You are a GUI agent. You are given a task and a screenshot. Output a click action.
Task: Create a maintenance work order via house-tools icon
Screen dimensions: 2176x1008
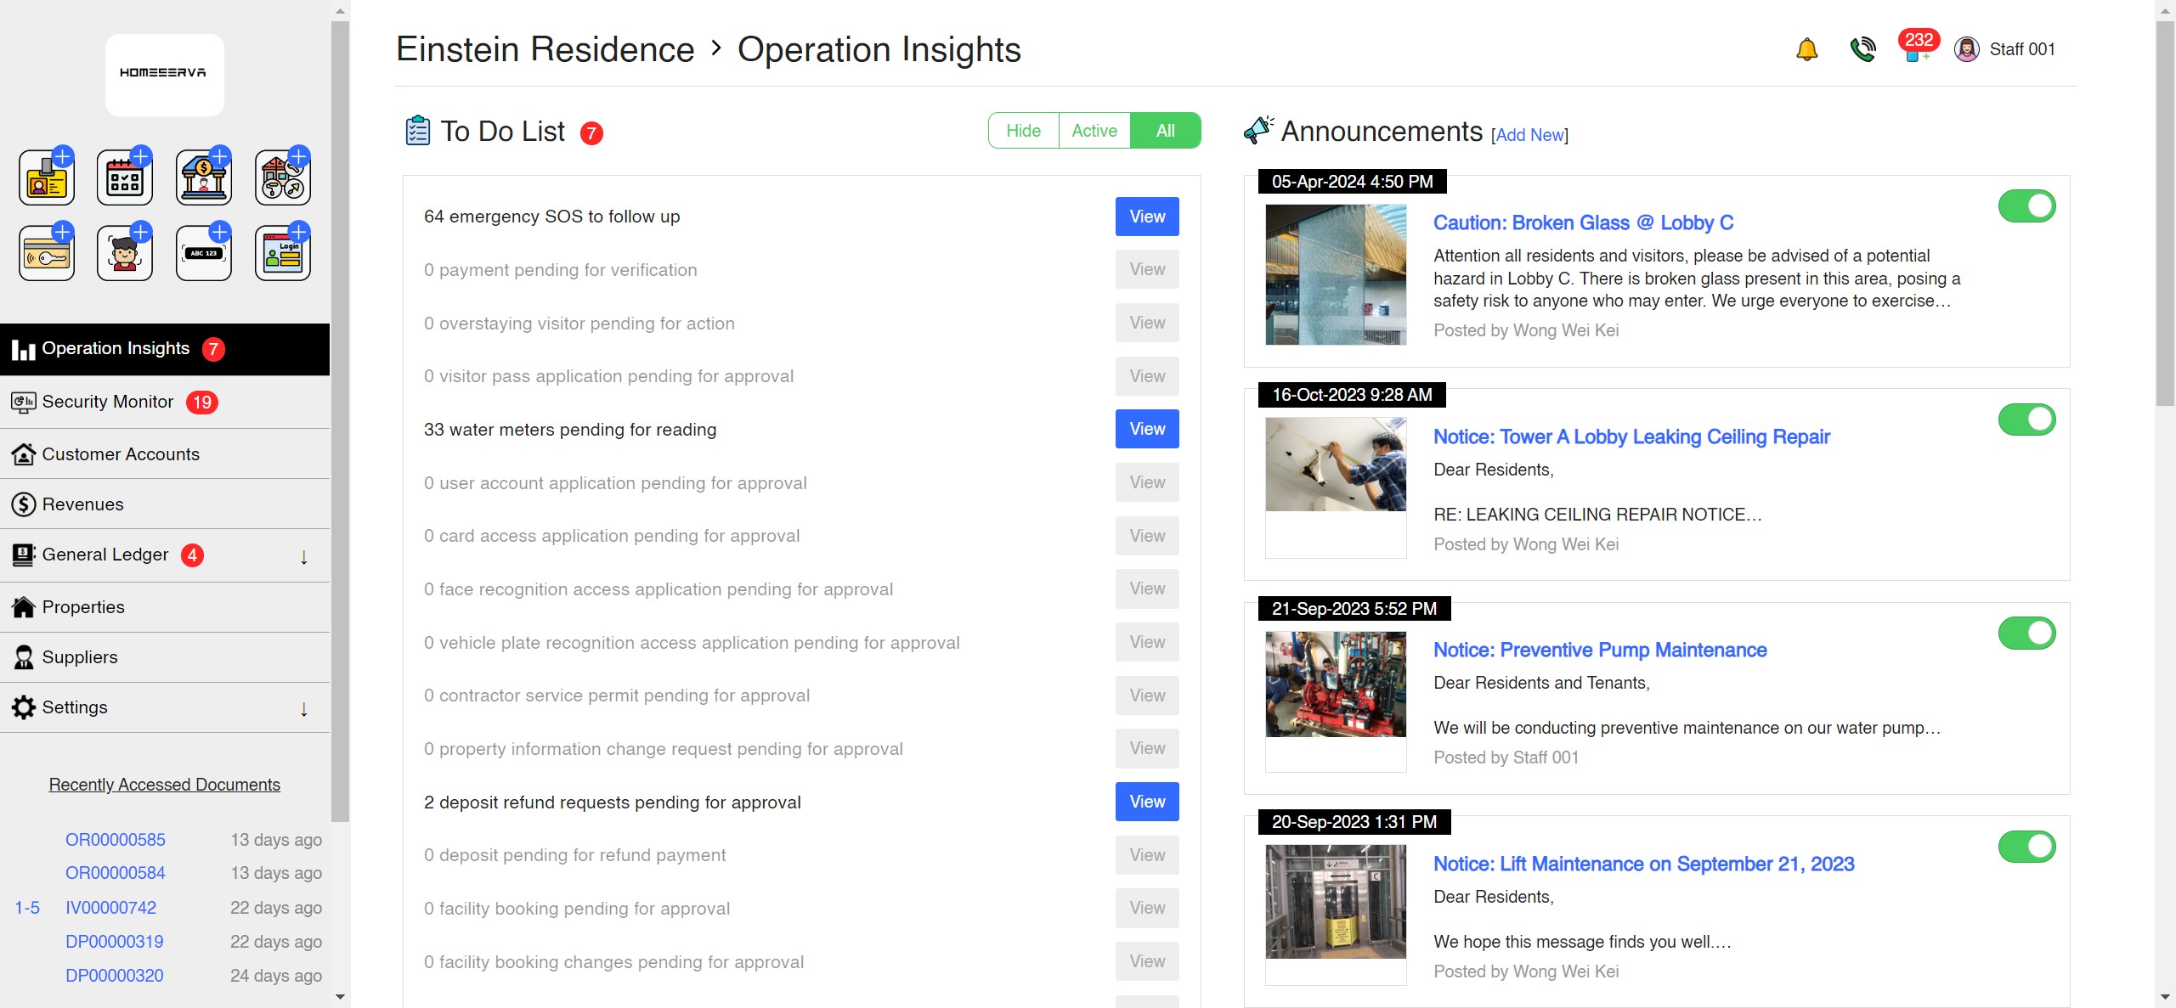tap(282, 176)
